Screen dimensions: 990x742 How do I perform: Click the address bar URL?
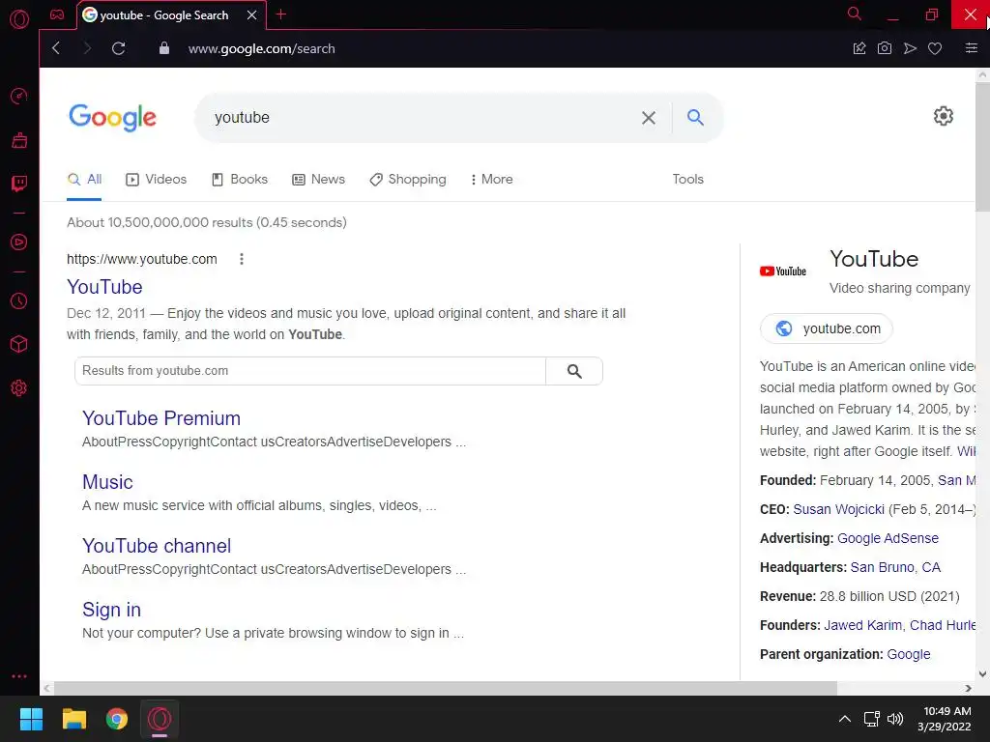coord(261,48)
